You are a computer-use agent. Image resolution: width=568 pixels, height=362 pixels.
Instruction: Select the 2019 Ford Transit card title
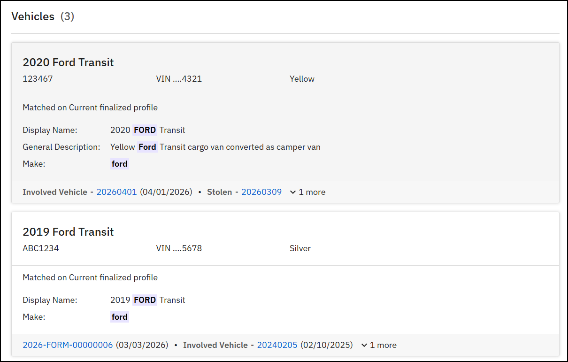pos(68,231)
